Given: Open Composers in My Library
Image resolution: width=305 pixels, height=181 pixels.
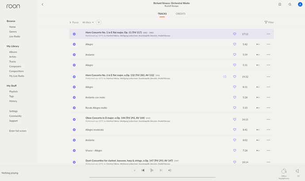Looking at the screenshot, I should (x=15, y=66).
